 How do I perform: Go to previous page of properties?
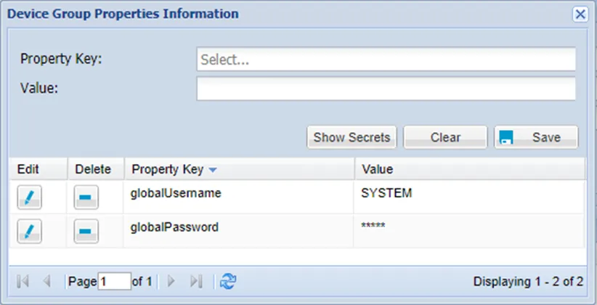(x=47, y=281)
